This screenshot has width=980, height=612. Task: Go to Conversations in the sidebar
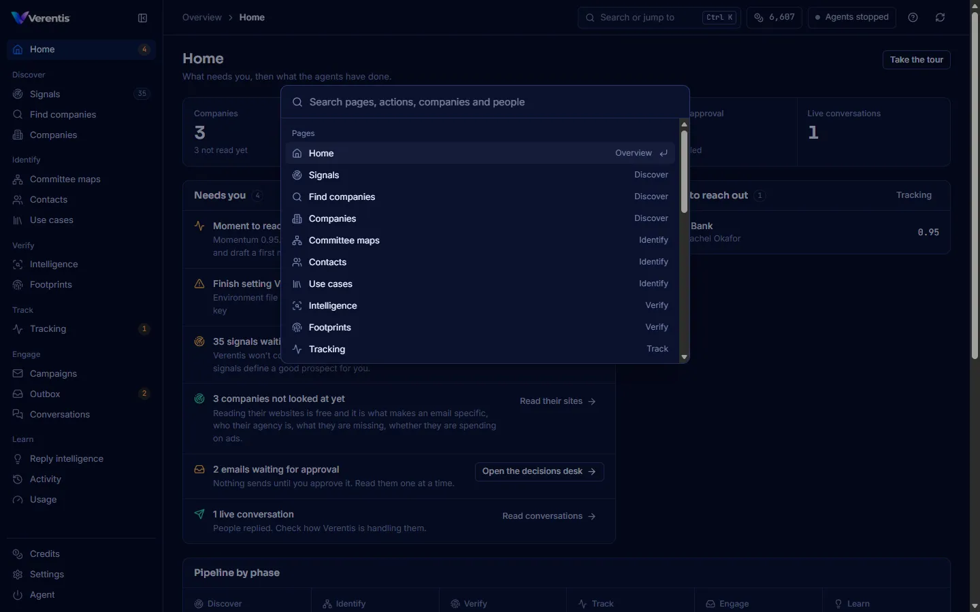(x=81, y=414)
